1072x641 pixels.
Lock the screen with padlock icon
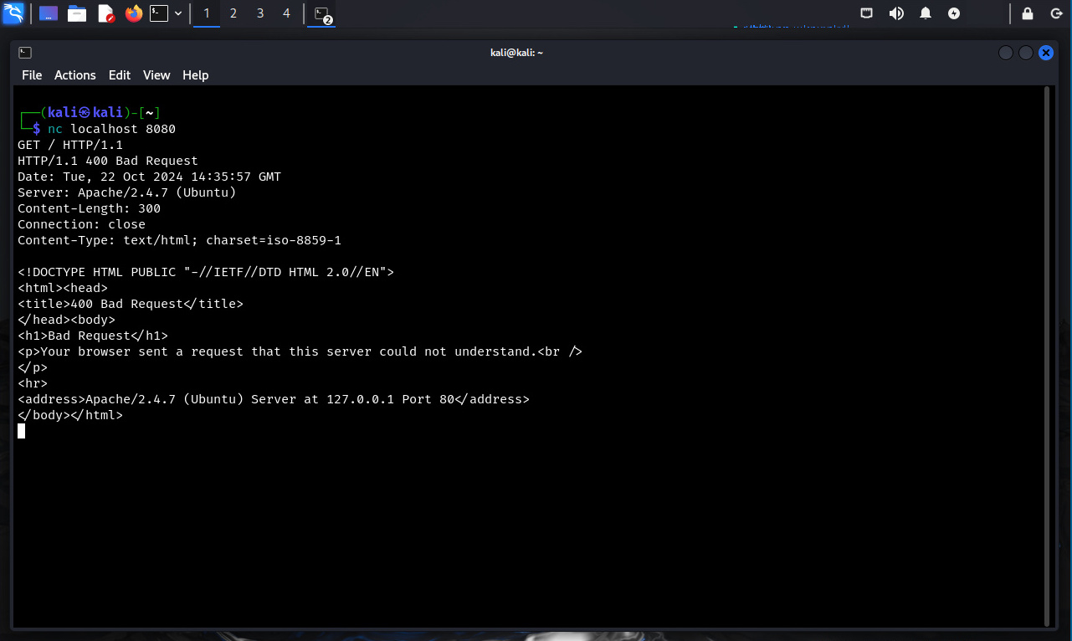pyautogui.click(x=1028, y=13)
